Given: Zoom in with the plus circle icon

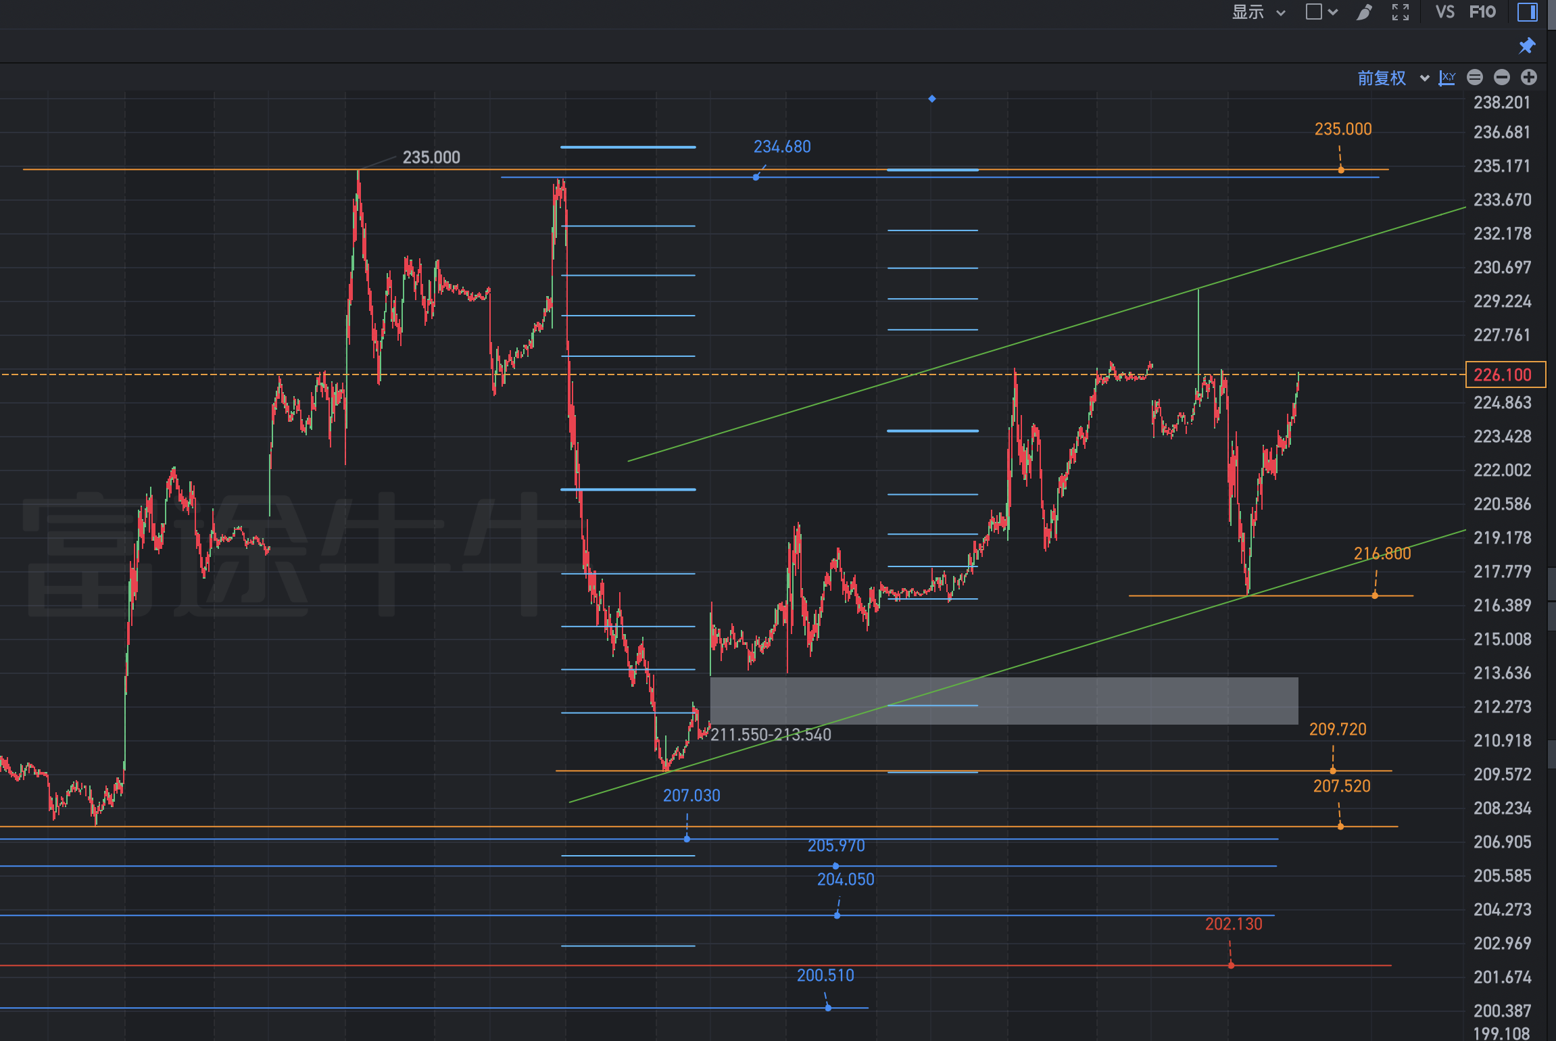Looking at the screenshot, I should (1529, 78).
